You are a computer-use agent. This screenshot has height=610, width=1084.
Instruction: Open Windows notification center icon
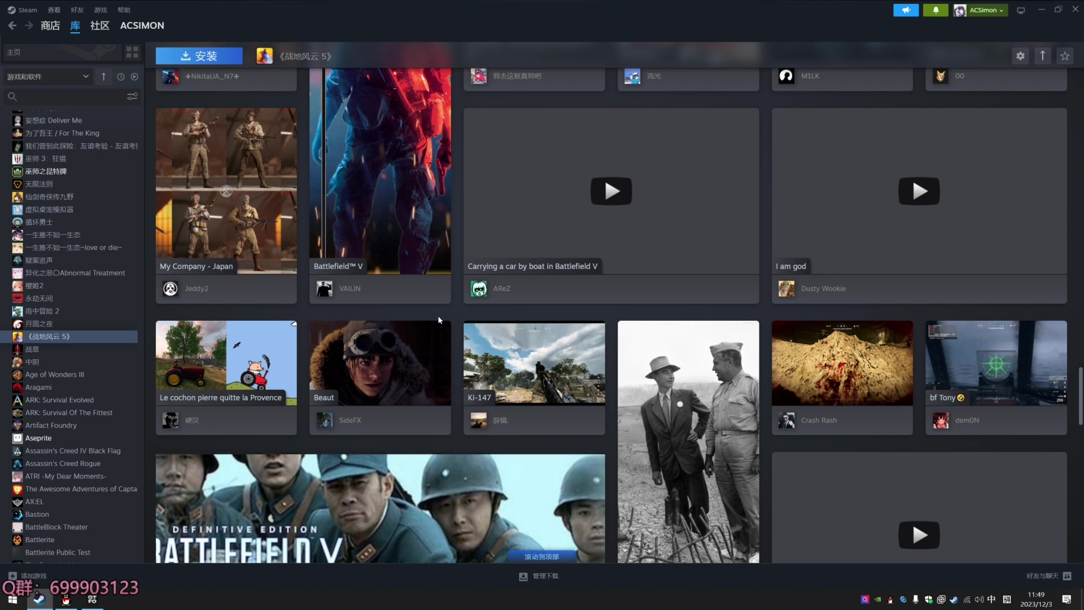point(1066,600)
